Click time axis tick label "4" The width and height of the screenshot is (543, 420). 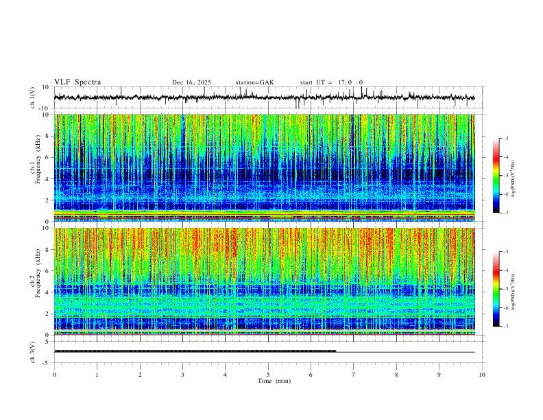(x=225, y=375)
